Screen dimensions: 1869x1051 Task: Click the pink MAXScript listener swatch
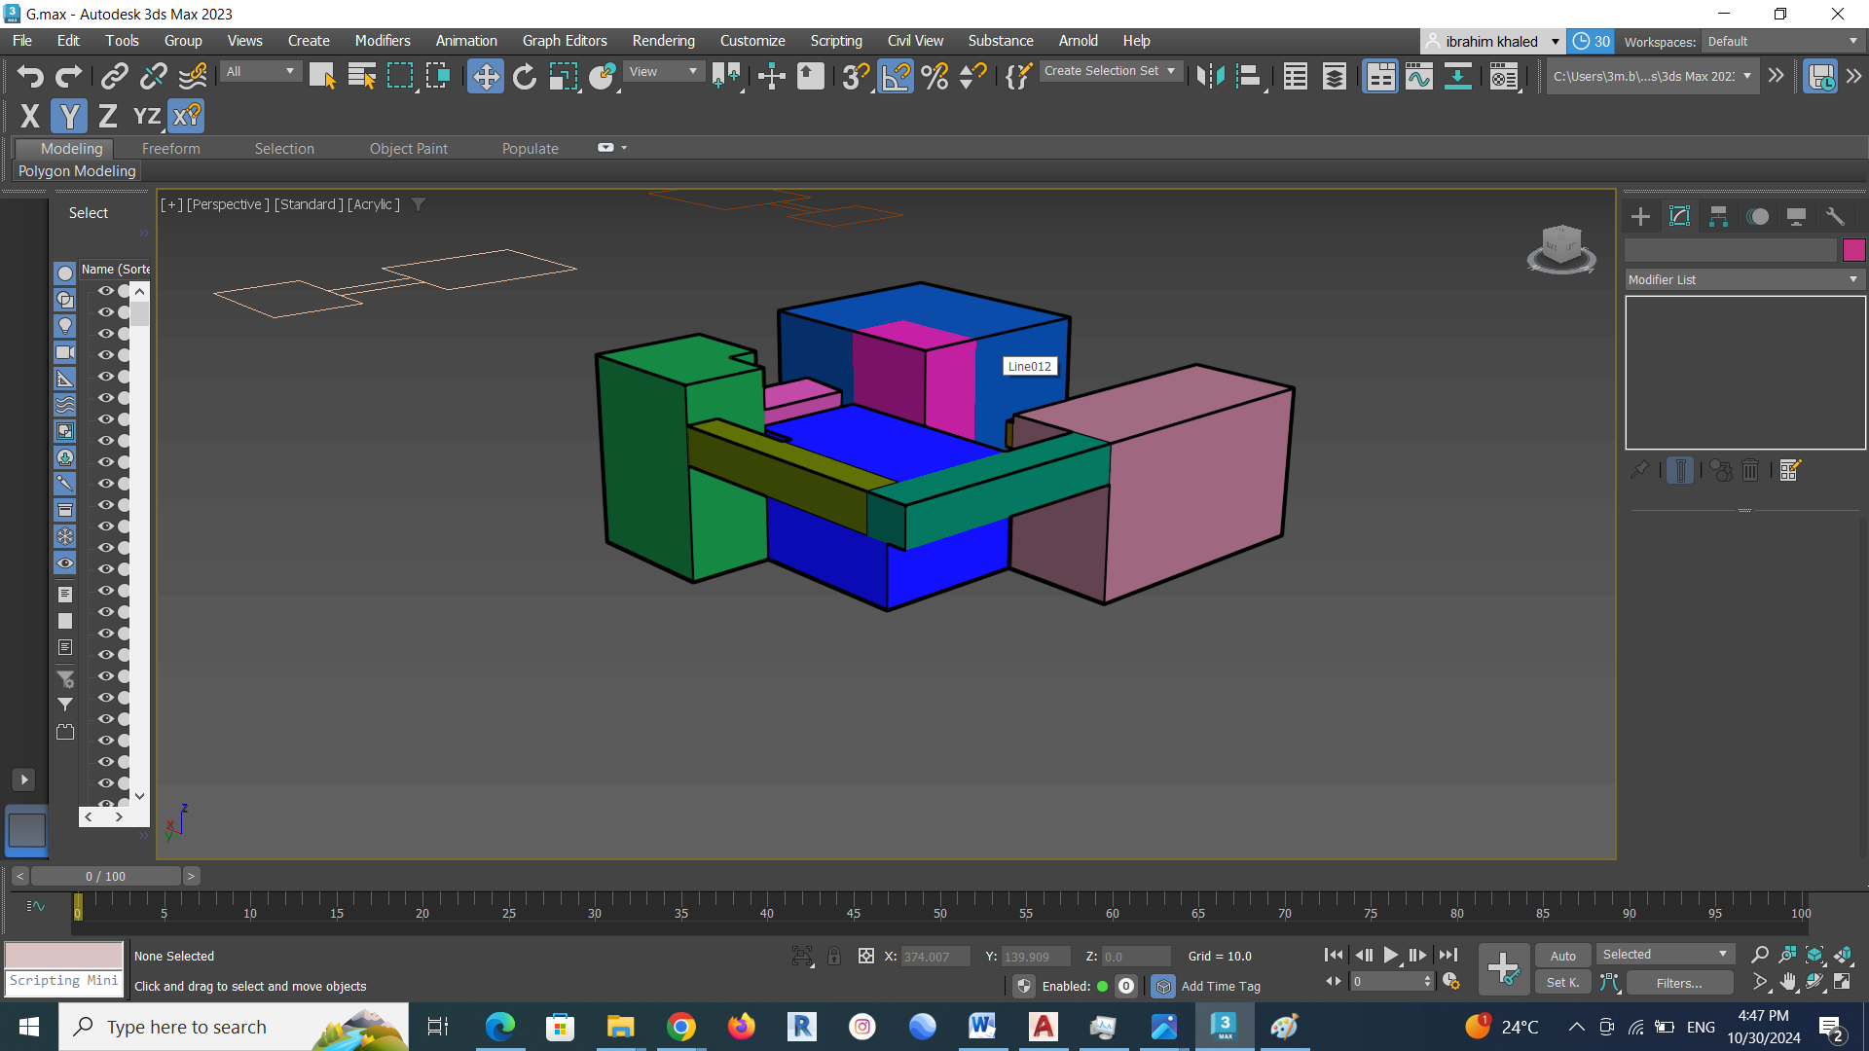click(x=64, y=956)
